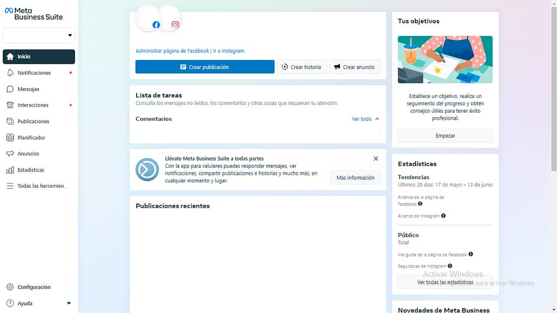Open Interacciones menu item
The height and width of the screenshot is (313, 557).
click(x=39, y=105)
